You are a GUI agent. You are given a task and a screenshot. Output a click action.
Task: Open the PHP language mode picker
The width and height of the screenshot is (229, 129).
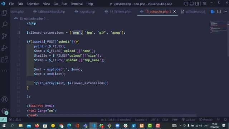(x=175, y=120)
